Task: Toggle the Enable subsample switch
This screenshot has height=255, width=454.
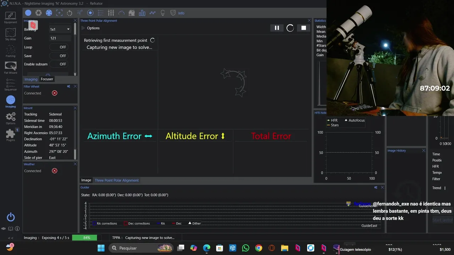Action: point(59,64)
